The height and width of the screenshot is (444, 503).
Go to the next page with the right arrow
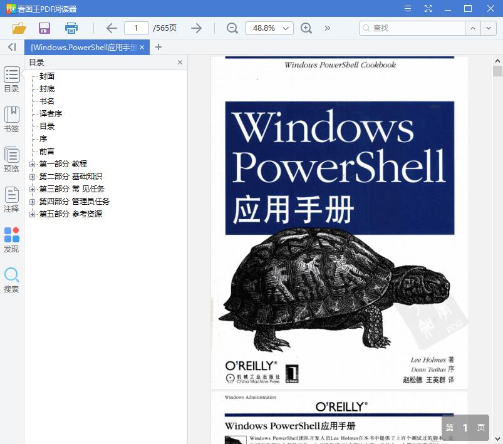pos(196,28)
